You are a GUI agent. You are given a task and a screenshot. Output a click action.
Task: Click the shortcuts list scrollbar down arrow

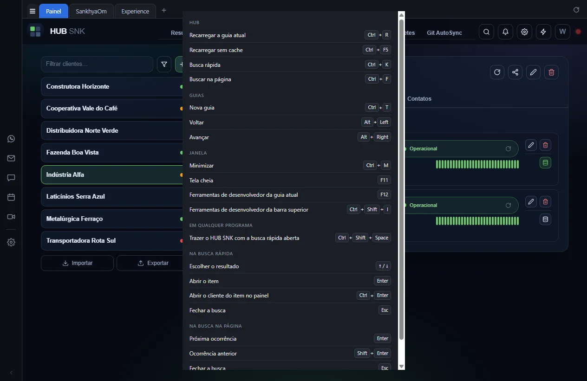402,367
